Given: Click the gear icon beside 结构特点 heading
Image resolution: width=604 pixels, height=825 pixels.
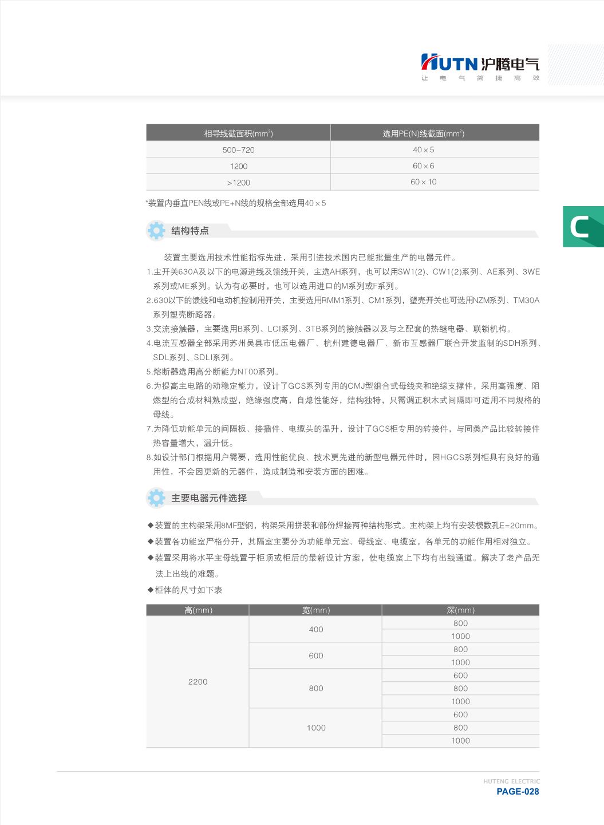Looking at the screenshot, I should click(x=156, y=231).
